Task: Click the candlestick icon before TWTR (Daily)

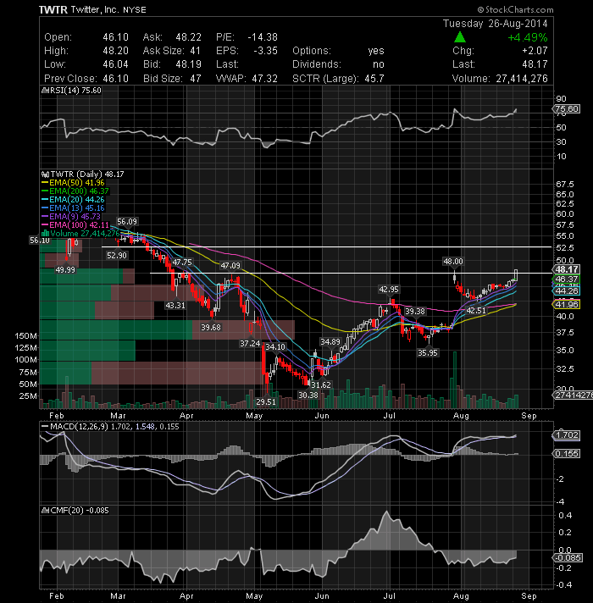Action: (x=46, y=174)
